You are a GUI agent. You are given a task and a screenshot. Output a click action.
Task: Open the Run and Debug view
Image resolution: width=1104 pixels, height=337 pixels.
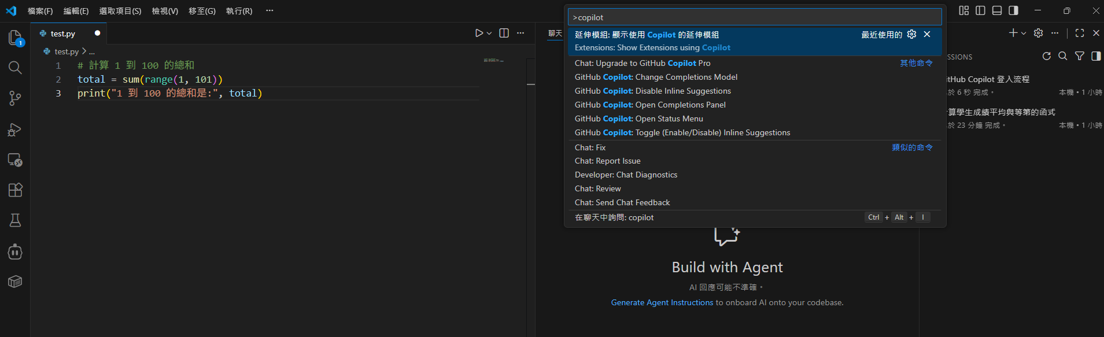pyautogui.click(x=15, y=129)
